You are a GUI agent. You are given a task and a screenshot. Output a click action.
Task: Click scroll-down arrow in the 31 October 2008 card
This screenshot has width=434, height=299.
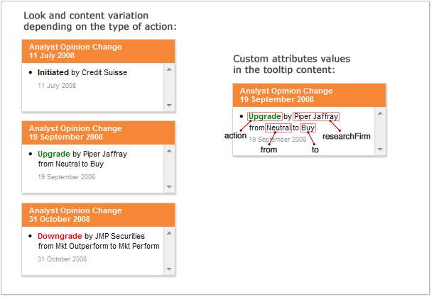point(169,269)
